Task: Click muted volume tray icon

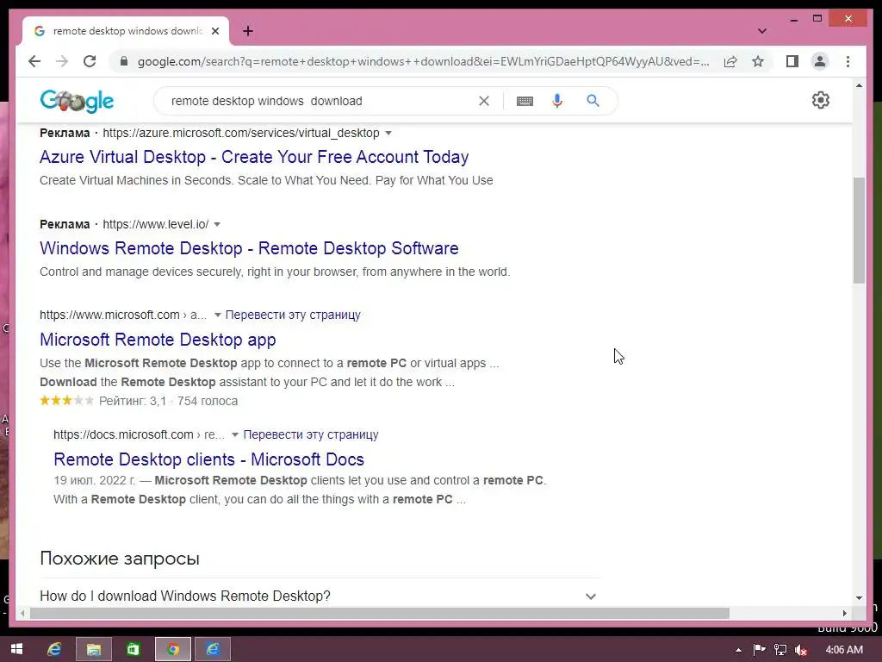Action: point(801,650)
